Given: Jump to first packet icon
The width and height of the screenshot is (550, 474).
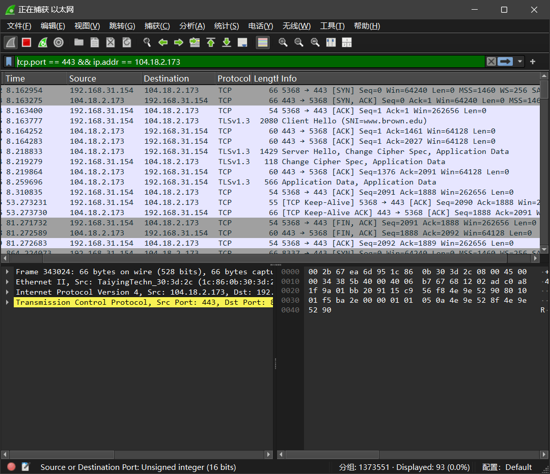Looking at the screenshot, I should (211, 42).
